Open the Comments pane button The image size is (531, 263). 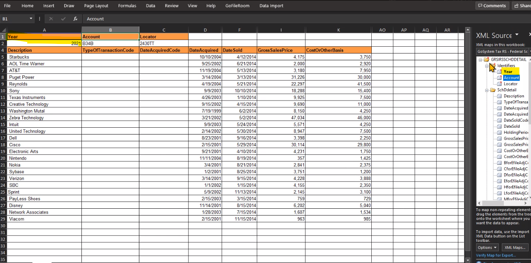pos(492,6)
